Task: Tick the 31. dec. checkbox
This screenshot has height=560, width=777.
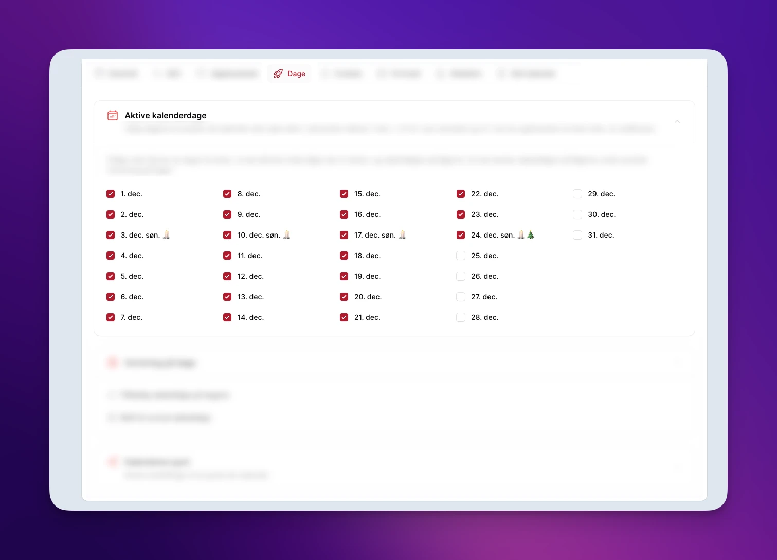Action: pos(577,235)
